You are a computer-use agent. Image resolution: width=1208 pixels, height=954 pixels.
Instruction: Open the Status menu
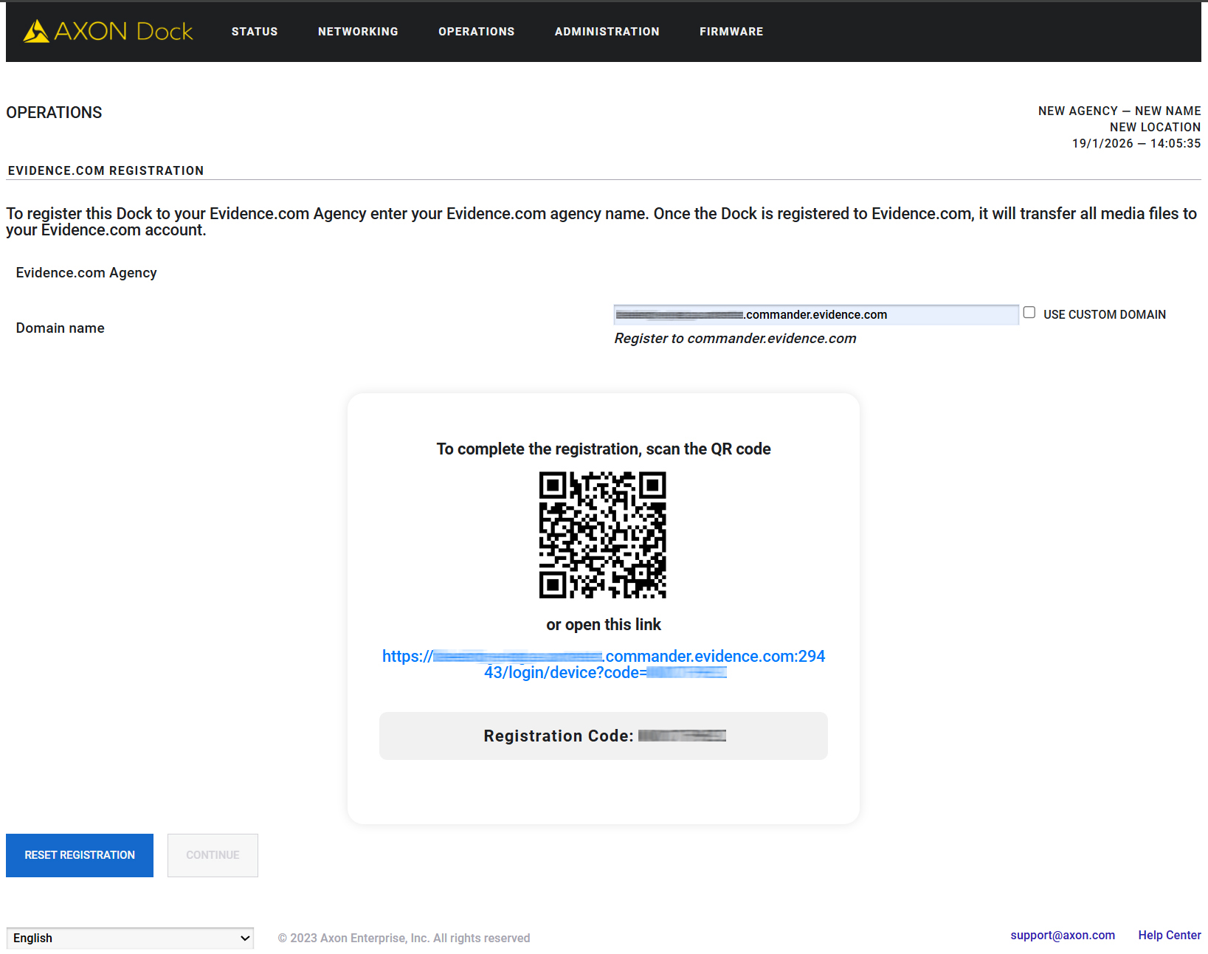[x=255, y=32]
